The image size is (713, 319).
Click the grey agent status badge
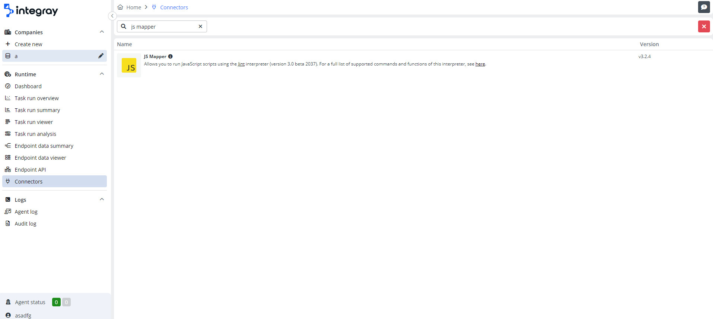tap(66, 302)
